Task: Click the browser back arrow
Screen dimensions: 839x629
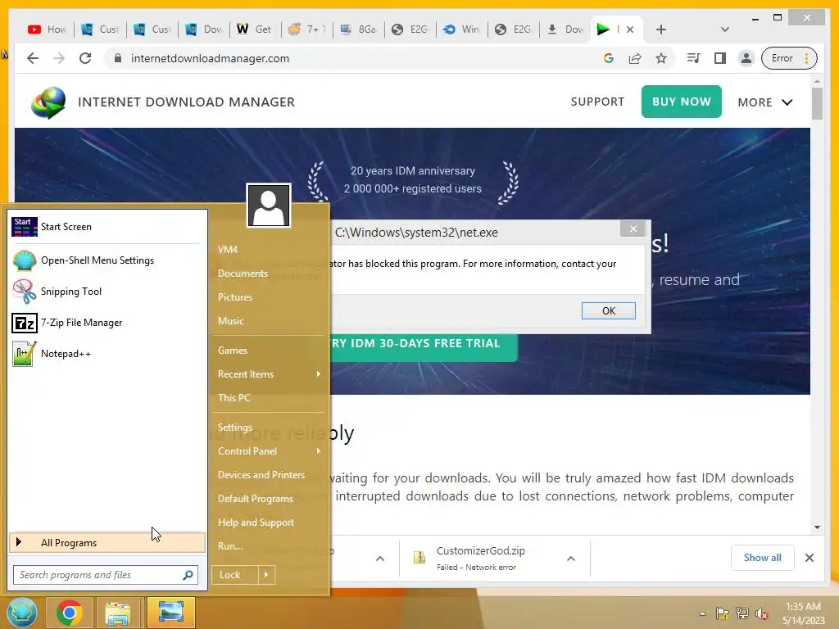Action: click(x=33, y=58)
